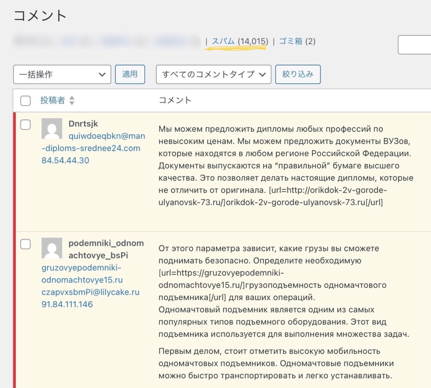The height and width of the screenshot is (388, 431).
Task: Open the czapvxsbmPi@lilycake.ru email link
Action: pyautogui.click(x=90, y=292)
